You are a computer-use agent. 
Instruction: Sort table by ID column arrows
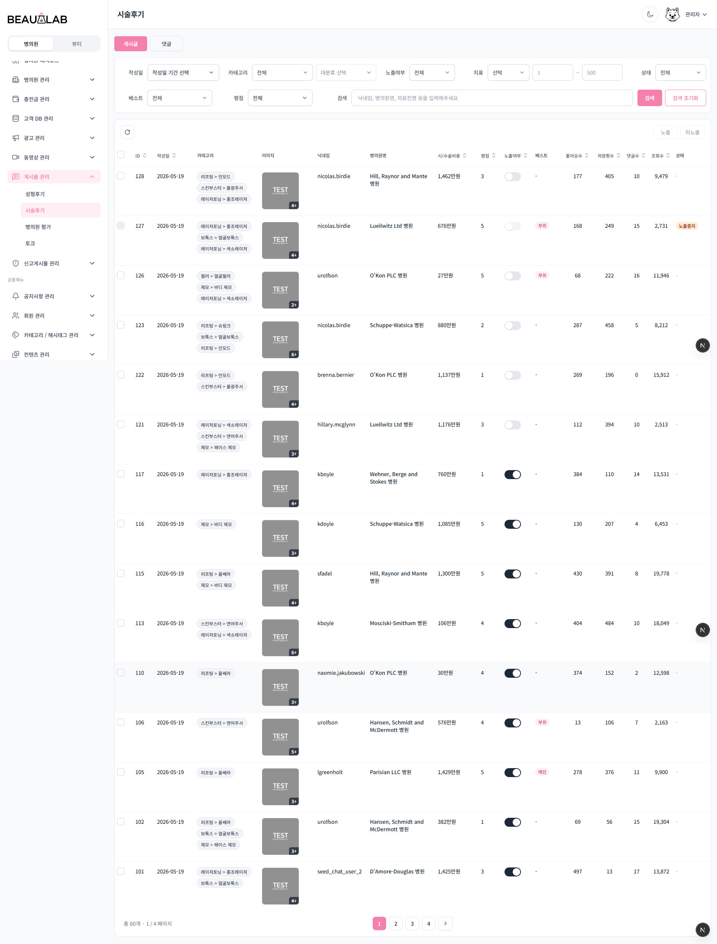[x=145, y=156]
